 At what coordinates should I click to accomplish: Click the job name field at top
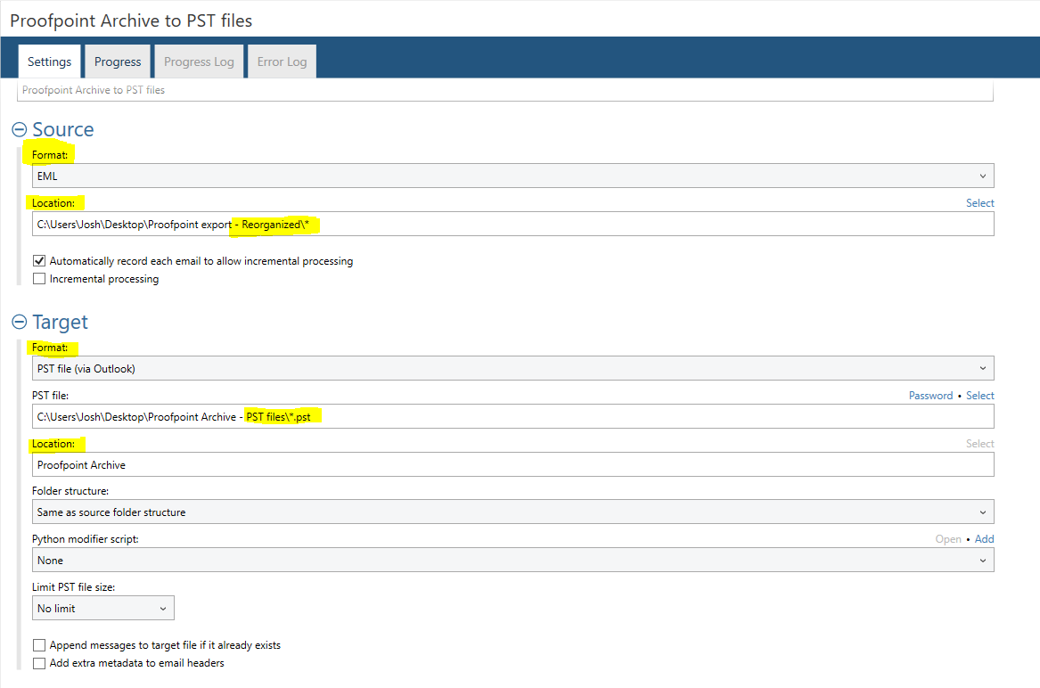click(x=504, y=90)
